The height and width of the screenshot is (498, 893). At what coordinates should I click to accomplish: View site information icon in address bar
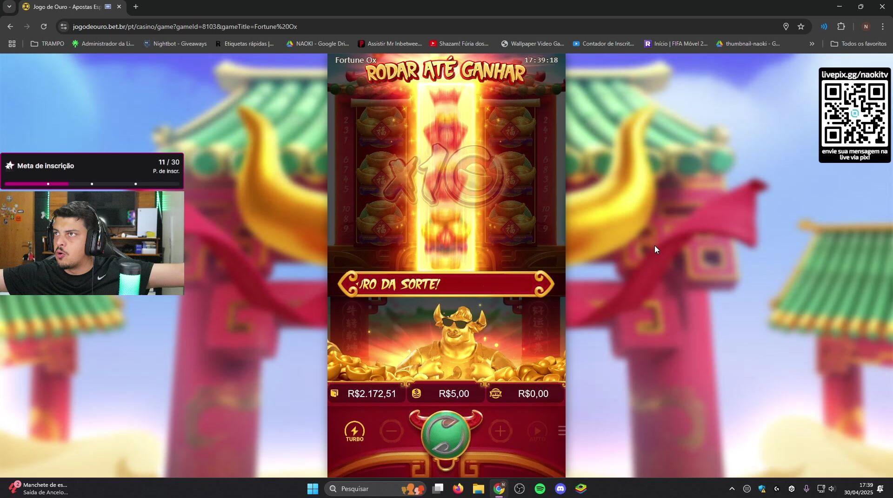pos(64,27)
